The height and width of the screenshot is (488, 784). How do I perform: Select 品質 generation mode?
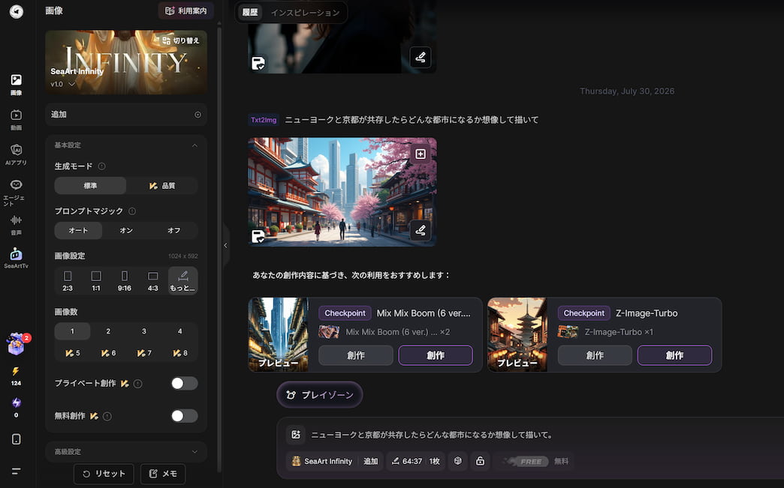(162, 186)
